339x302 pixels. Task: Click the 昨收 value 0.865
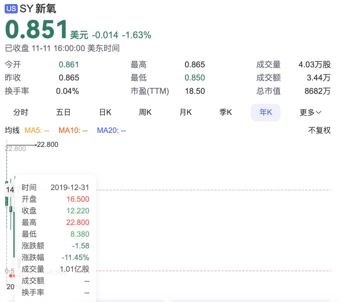click(x=69, y=78)
